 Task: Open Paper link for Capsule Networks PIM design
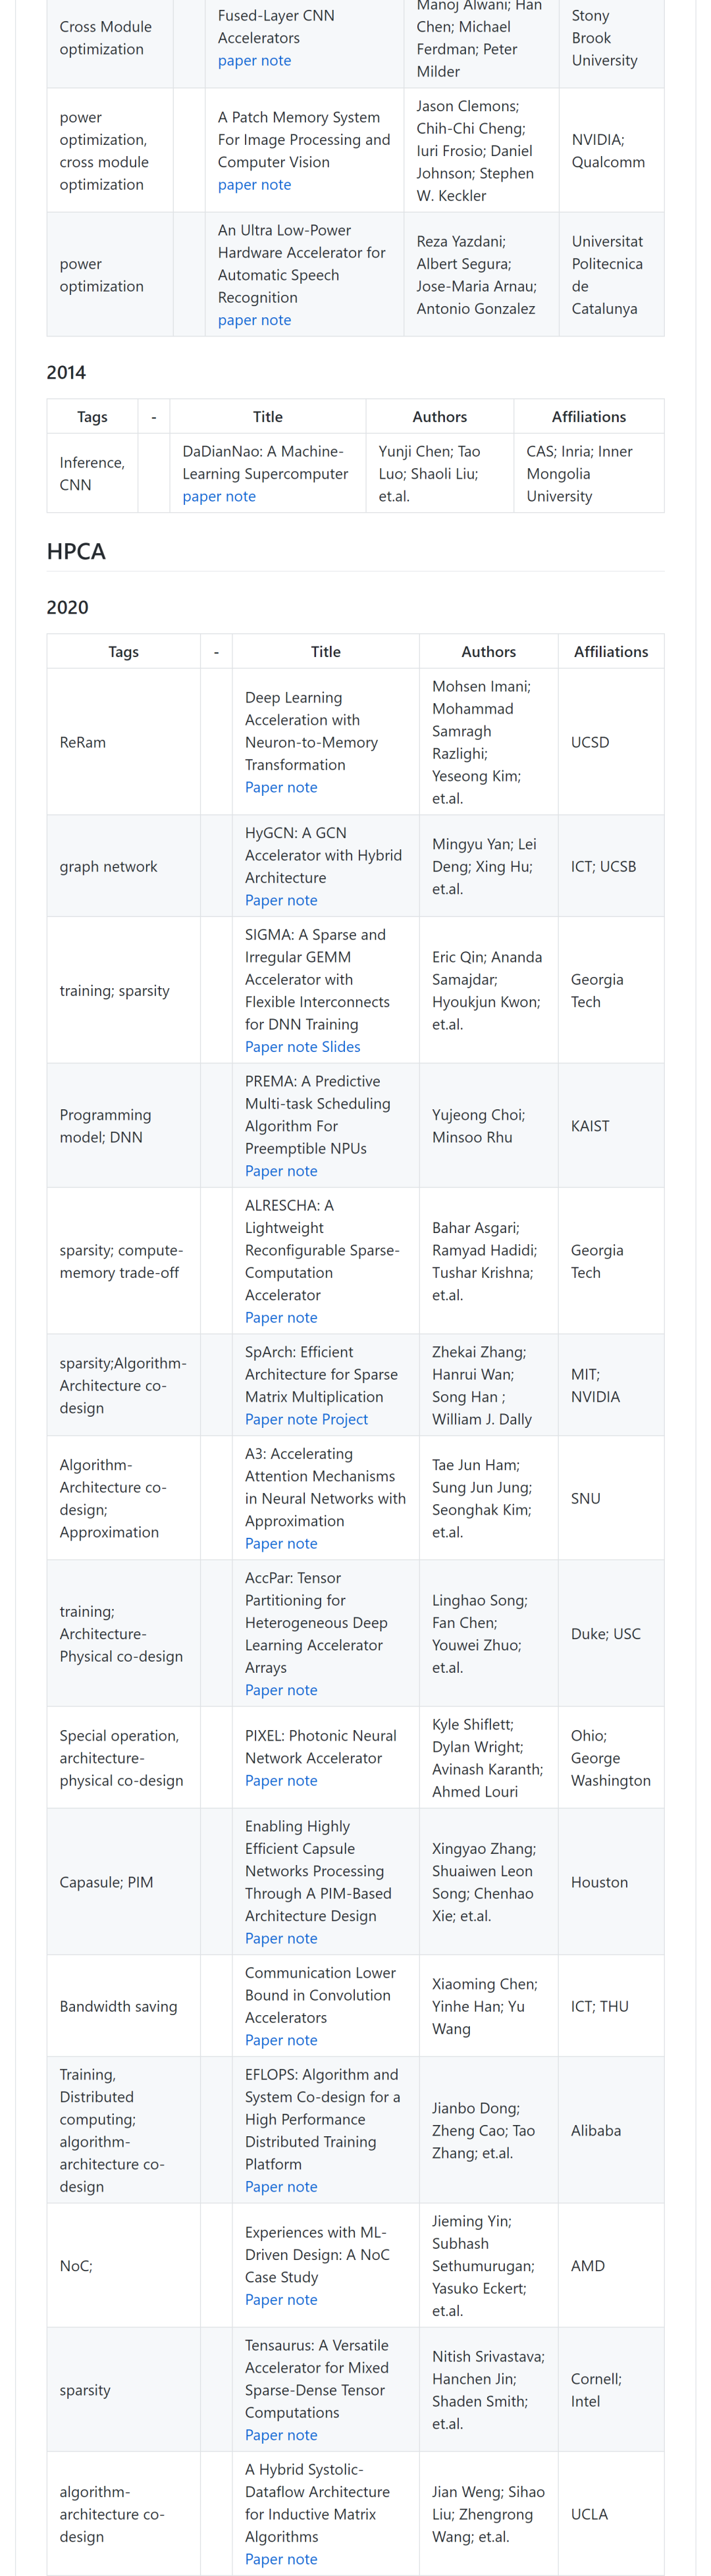264,1938
